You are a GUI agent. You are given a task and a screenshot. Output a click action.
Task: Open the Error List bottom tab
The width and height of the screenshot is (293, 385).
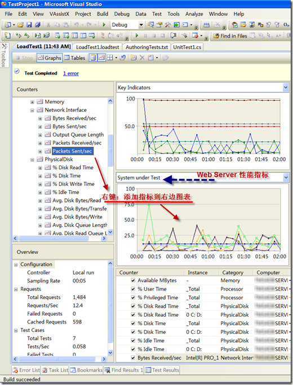pos(26,370)
